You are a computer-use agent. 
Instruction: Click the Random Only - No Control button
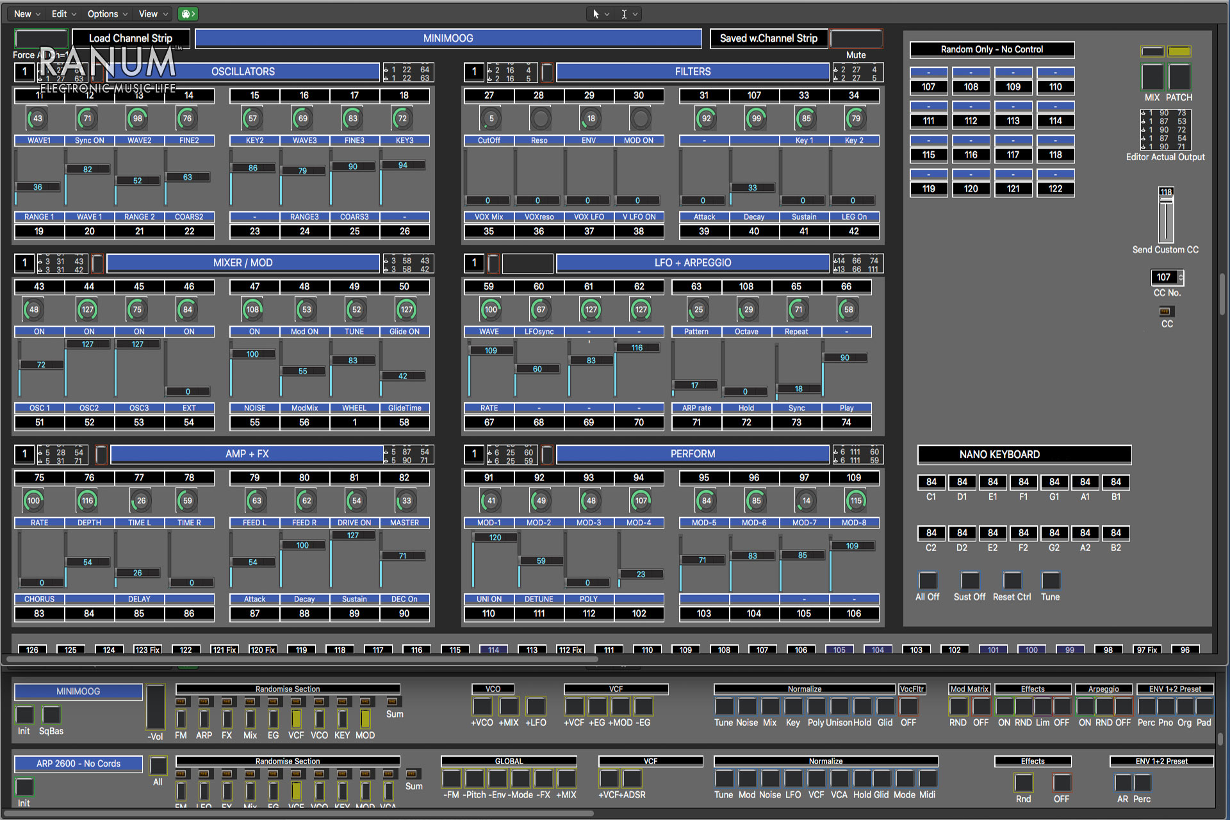992,49
